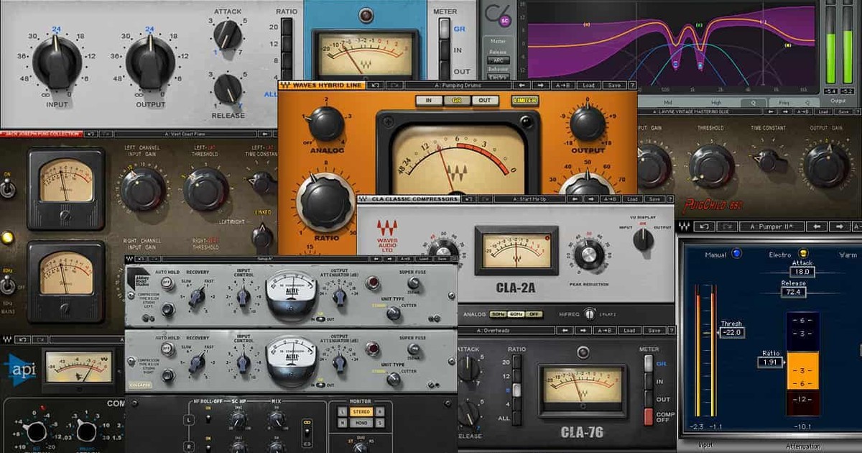Select previous preset arrow in CLA Classic Compressors toolbar
The width and height of the screenshot is (862, 453).
tap(576, 199)
